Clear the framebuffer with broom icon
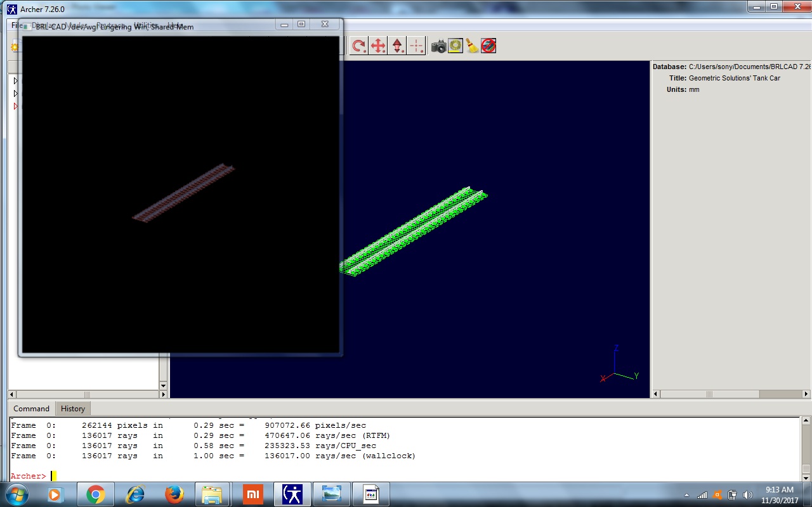Screen dimensions: 812x507 (x=472, y=46)
